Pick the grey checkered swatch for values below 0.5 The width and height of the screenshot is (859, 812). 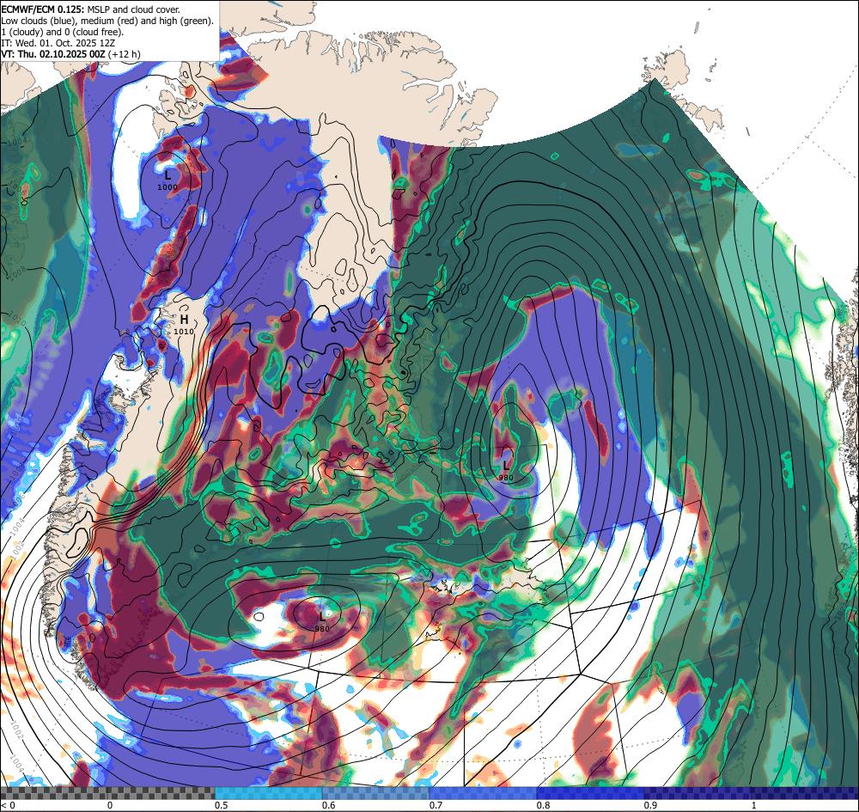[107, 793]
